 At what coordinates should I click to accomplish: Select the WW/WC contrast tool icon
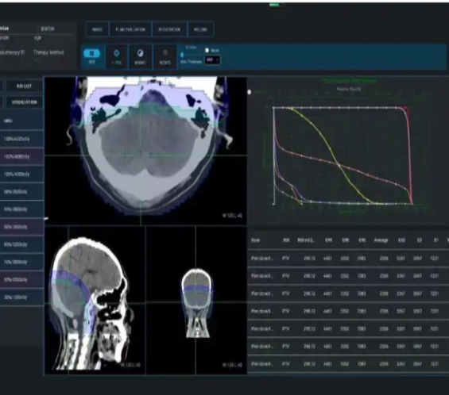click(x=140, y=53)
